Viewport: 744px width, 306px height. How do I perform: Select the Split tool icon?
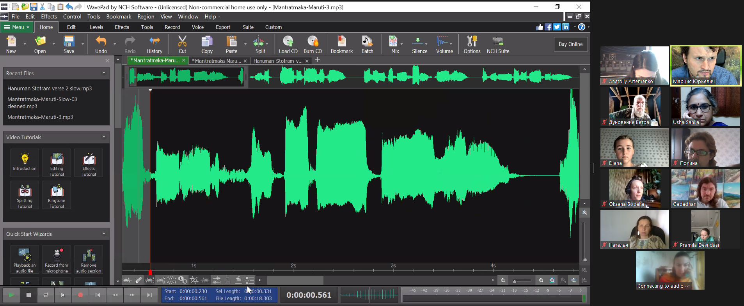click(x=259, y=41)
